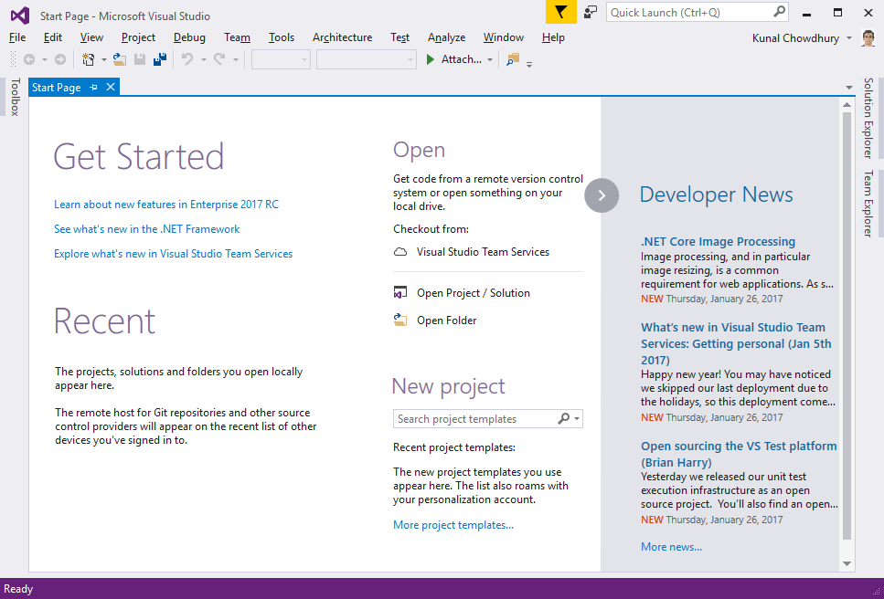Viewport: 884px width, 599px height.
Task: Open the Team menu
Action: pos(238,37)
